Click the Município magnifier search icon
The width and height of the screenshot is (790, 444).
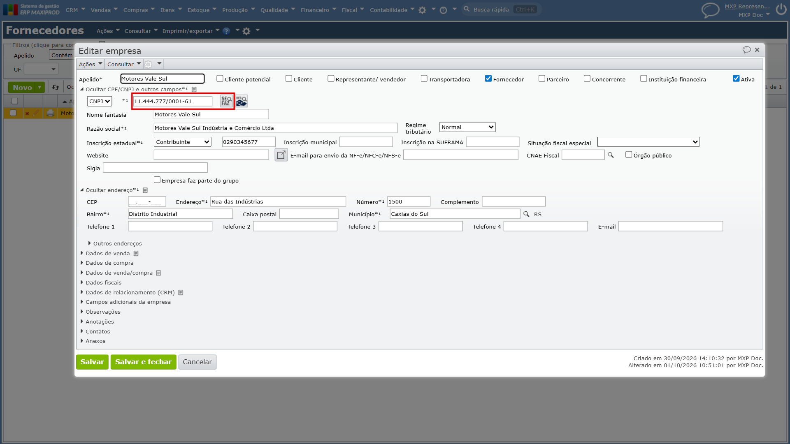526,214
